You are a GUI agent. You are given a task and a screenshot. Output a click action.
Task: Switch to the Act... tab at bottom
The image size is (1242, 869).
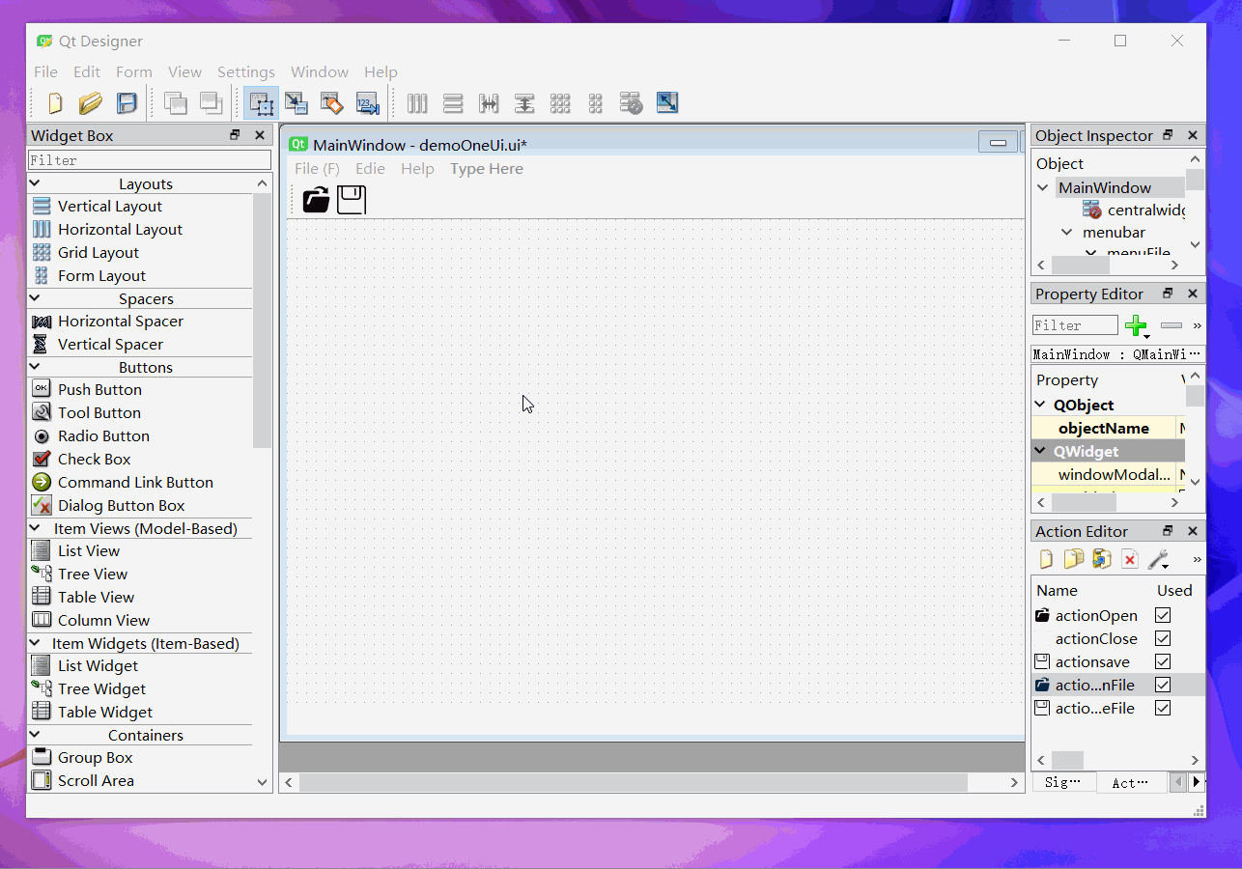pos(1130,782)
